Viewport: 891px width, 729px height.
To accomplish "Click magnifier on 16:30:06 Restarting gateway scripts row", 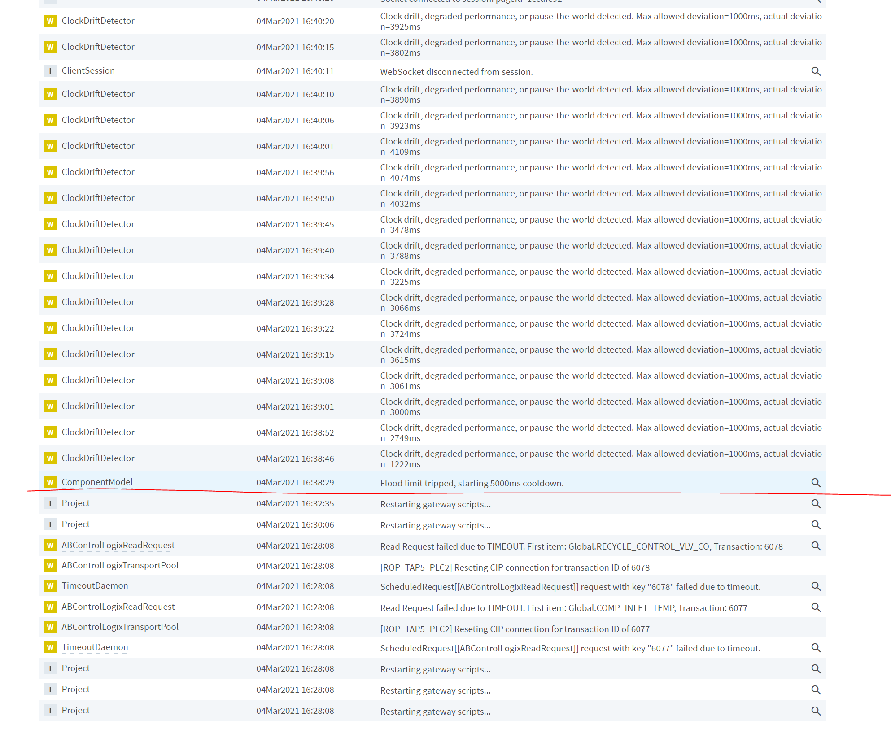I will [x=816, y=525].
